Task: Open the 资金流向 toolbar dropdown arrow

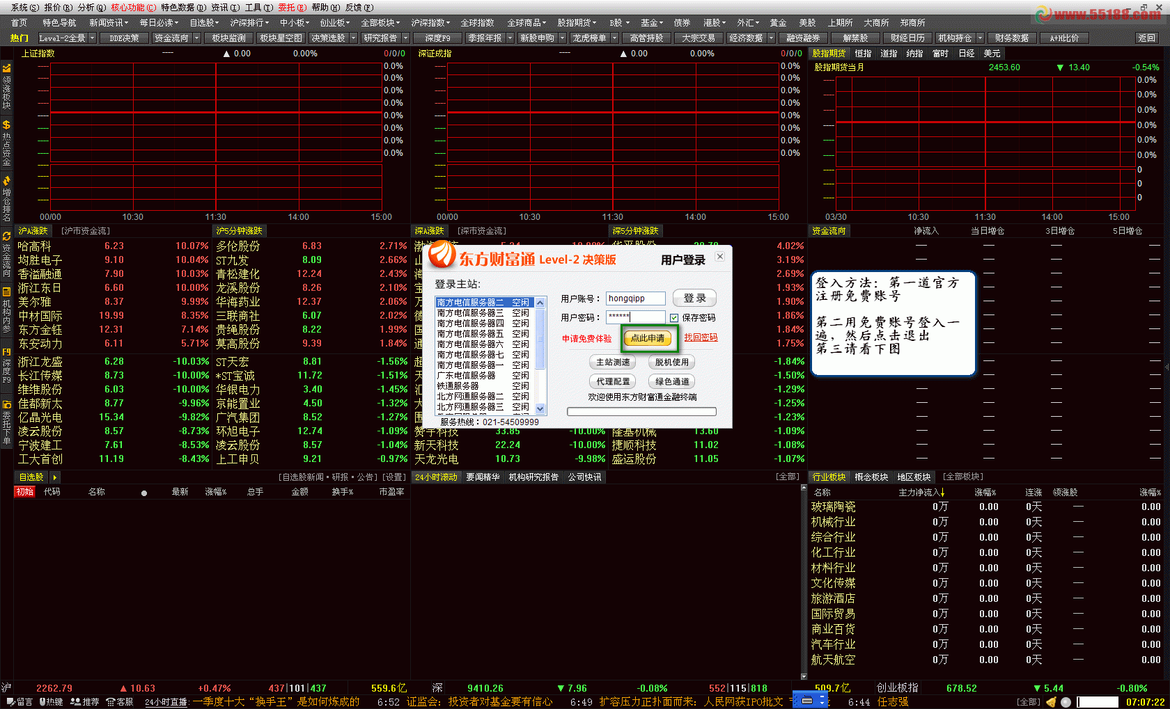Action: coord(196,38)
